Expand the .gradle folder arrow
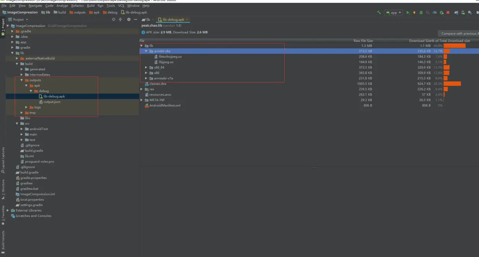The height and width of the screenshot is (257, 479). (x=12, y=31)
